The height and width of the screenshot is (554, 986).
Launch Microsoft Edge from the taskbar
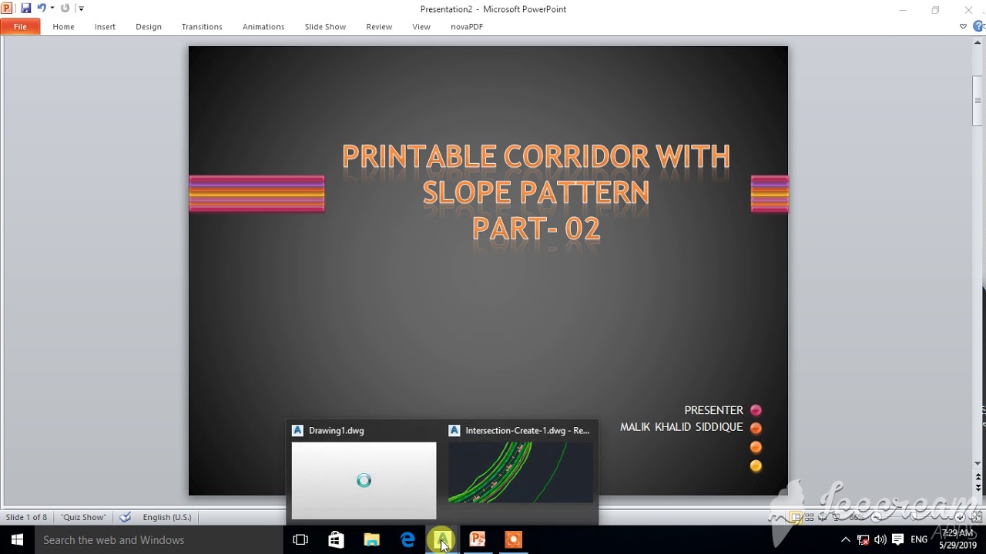pyautogui.click(x=407, y=540)
